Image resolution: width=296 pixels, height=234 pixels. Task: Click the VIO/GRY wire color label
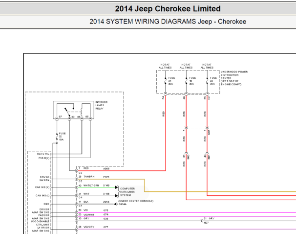[x=89, y=227]
